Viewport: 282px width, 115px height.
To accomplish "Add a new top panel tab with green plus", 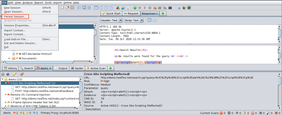I will pyautogui.click(x=163, y=13).
